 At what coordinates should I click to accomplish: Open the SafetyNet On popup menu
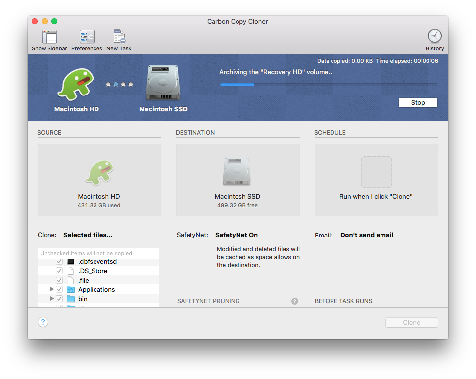(x=237, y=235)
